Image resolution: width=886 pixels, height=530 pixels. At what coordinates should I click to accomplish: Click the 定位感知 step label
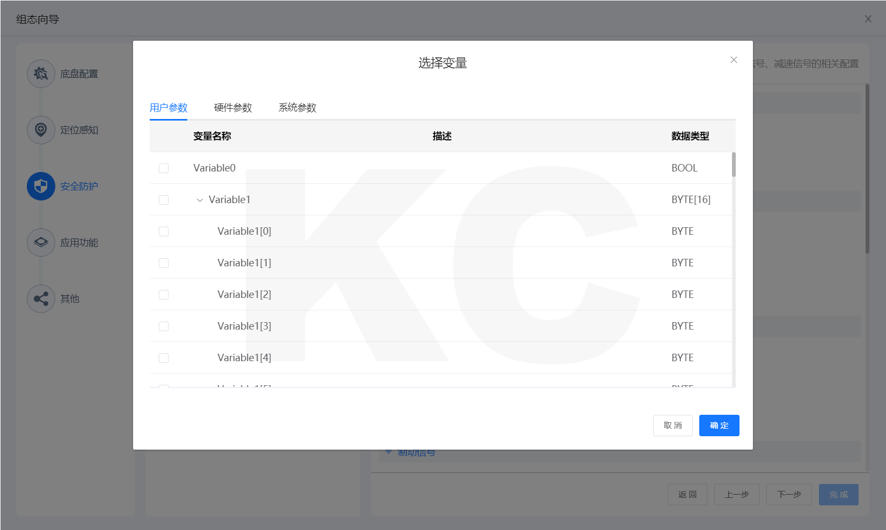tap(79, 130)
